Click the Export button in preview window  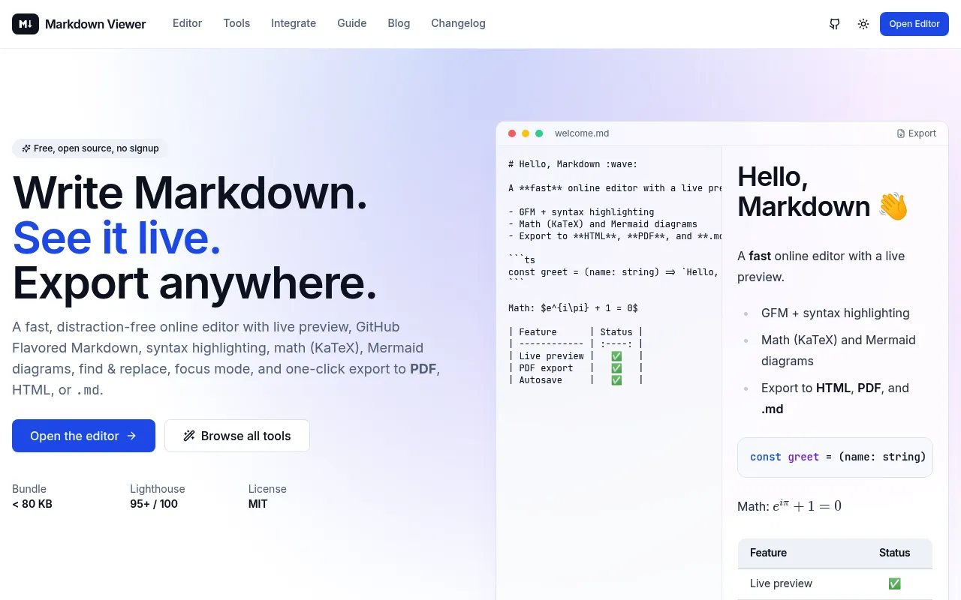(x=917, y=133)
